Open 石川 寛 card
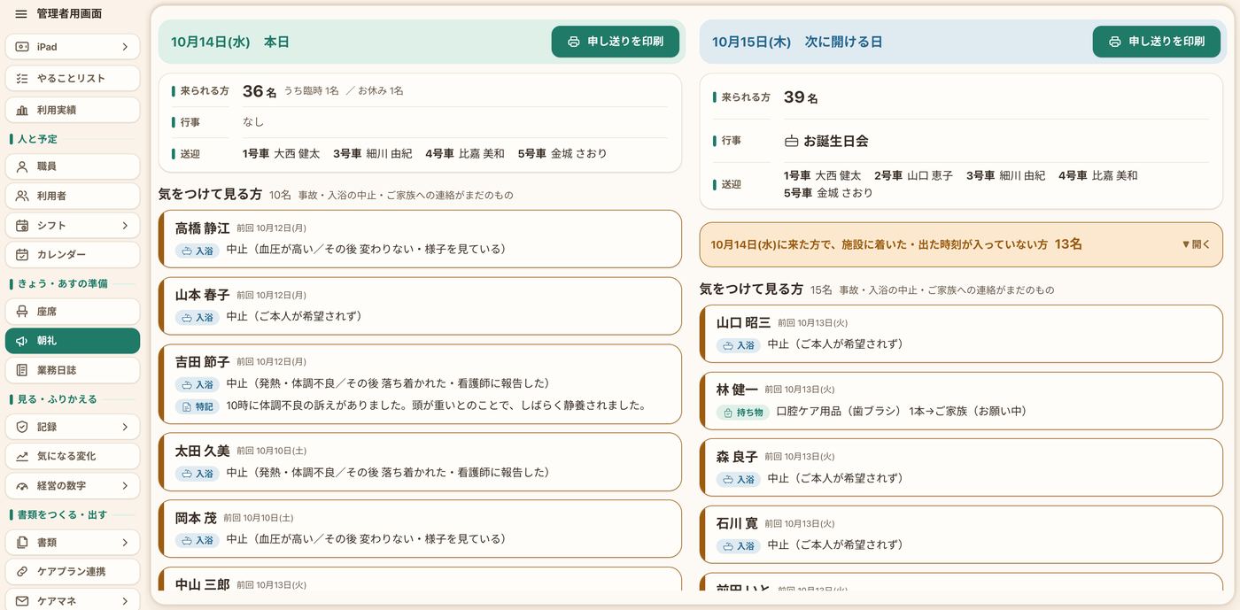Image resolution: width=1240 pixels, height=610 pixels. (961, 534)
